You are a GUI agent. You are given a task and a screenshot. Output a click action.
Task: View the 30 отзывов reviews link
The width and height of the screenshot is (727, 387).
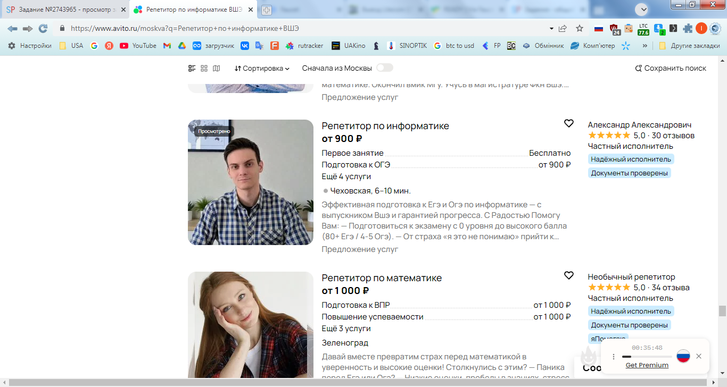pos(673,136)
